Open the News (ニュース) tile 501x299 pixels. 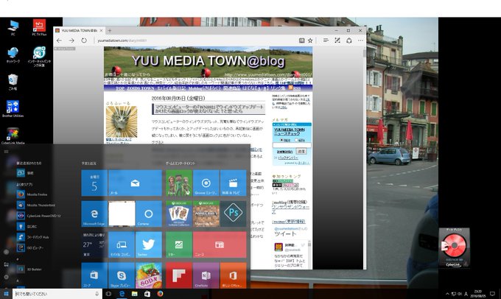[220, 245]
